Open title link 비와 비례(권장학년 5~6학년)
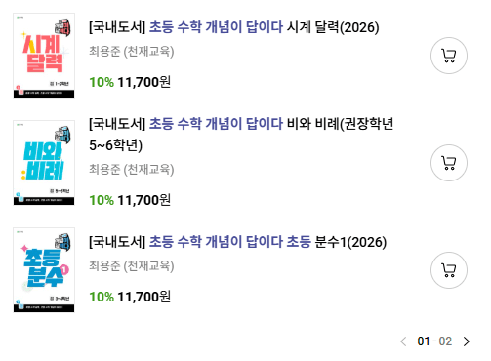 tap(241, 135)
